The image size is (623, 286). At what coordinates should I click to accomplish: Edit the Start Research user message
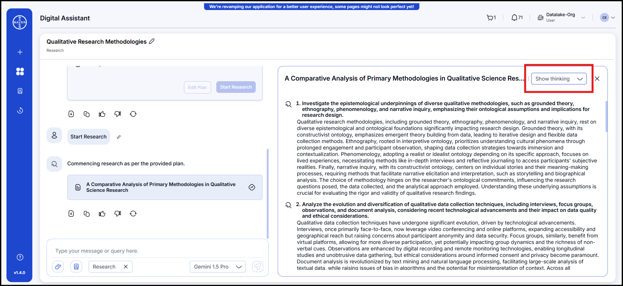tap(119, 137)
